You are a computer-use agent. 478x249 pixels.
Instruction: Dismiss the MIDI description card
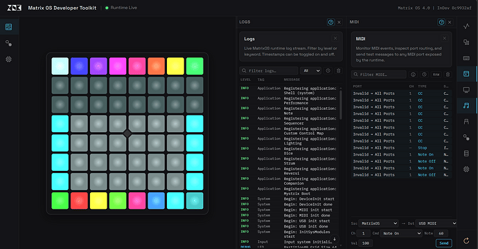(x=445, y=38)
